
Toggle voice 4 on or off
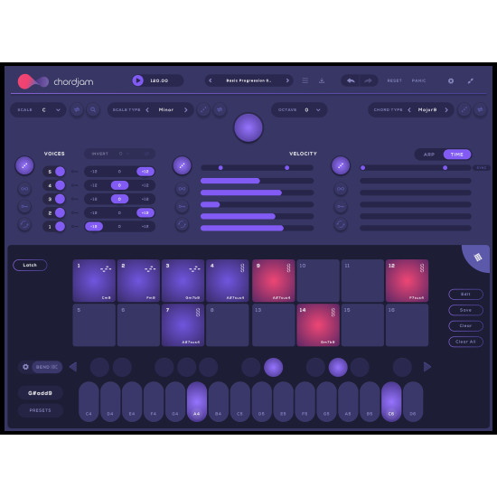coord(60,185)
